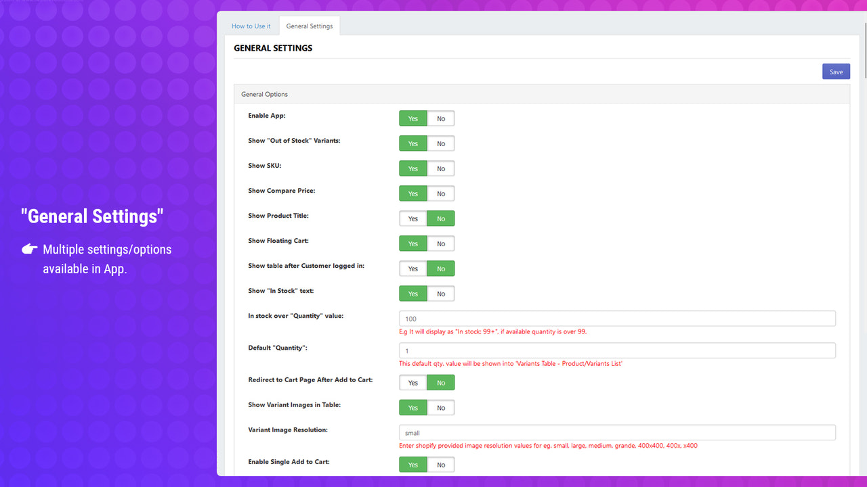Click the General Options section header
Viewport: 867px width, 487px height.
(264, 93)
